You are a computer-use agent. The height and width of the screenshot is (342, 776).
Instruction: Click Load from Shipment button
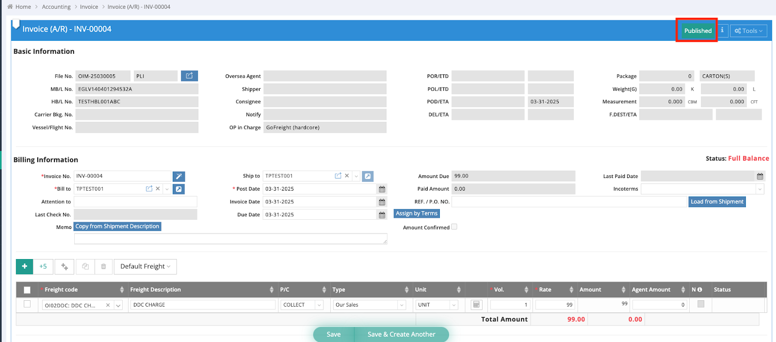[x=717, y=202]
